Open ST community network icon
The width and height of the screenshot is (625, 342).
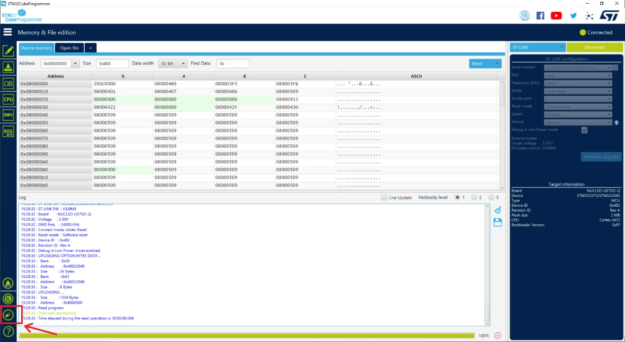pos(589,16)
